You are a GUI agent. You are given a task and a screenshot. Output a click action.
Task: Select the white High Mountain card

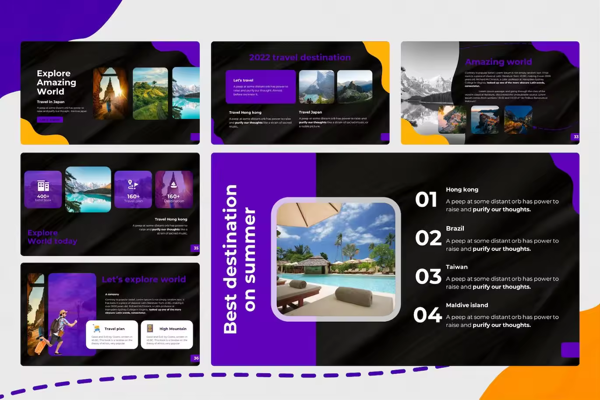click(167, 335)
